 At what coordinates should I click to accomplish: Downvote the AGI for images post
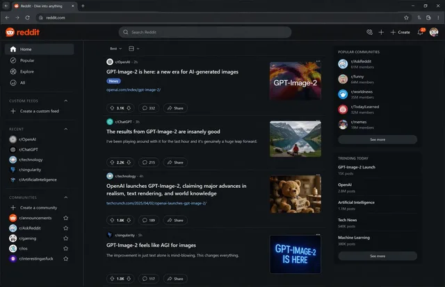pyautogui.click(x=129, y=279)
